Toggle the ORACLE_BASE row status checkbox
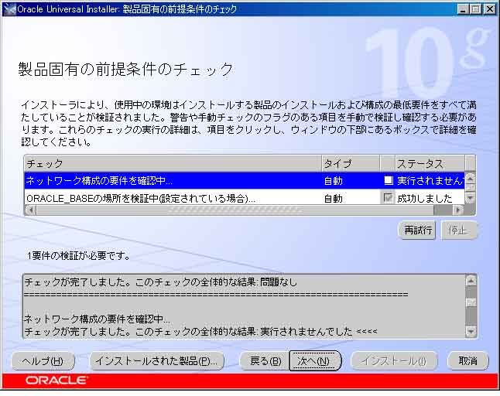500x396 pixels. tap(388, 198)
